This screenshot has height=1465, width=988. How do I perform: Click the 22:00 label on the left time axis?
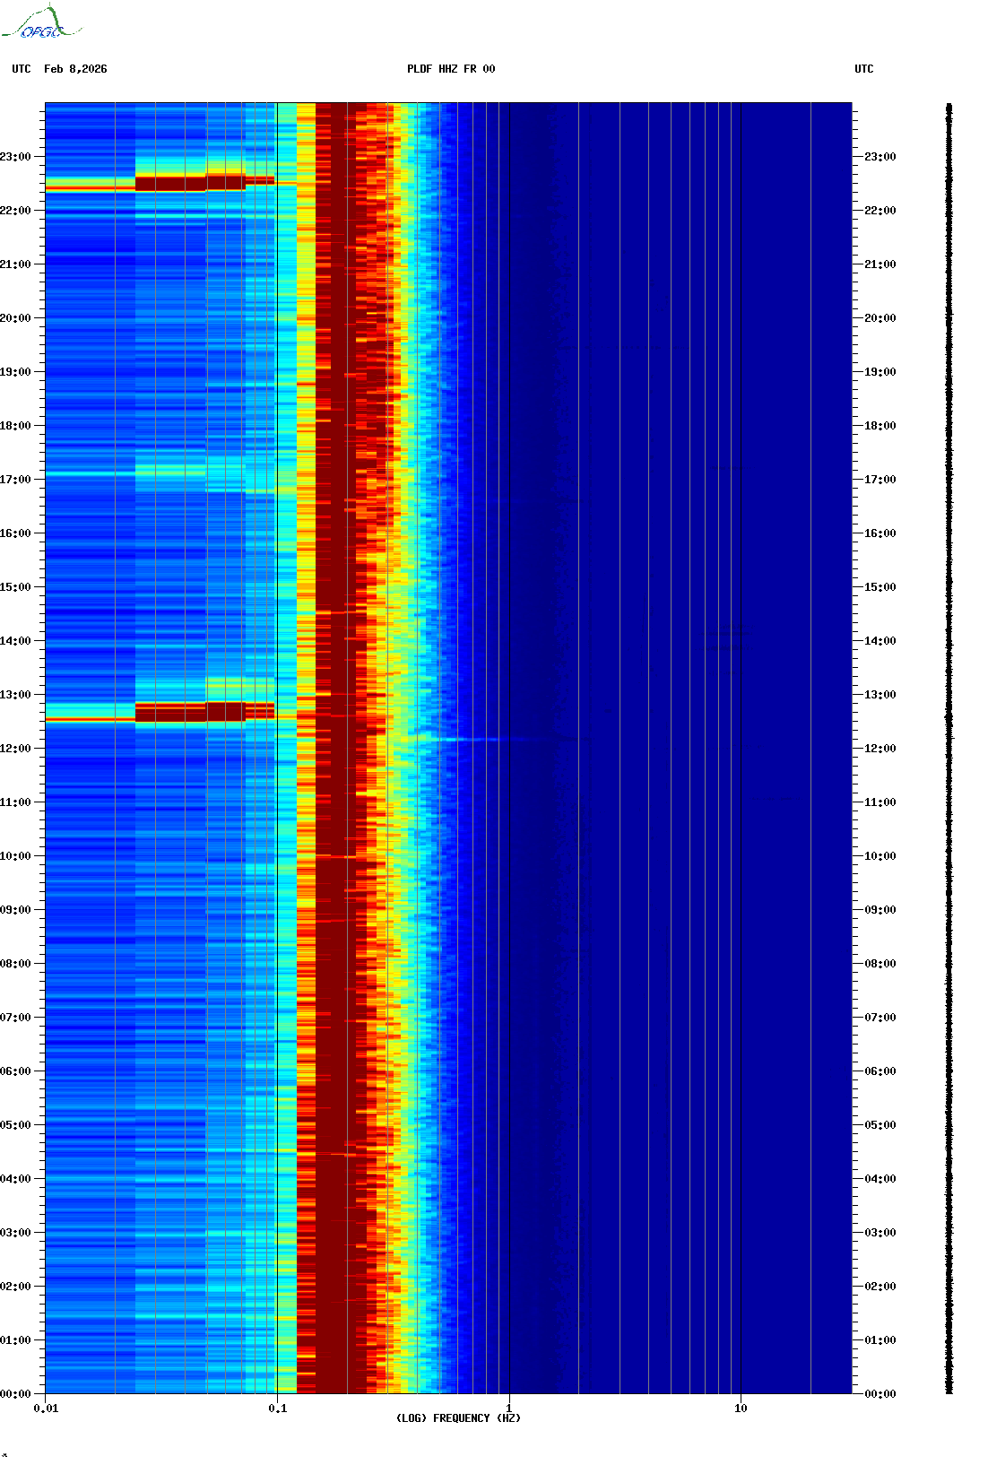15,211
